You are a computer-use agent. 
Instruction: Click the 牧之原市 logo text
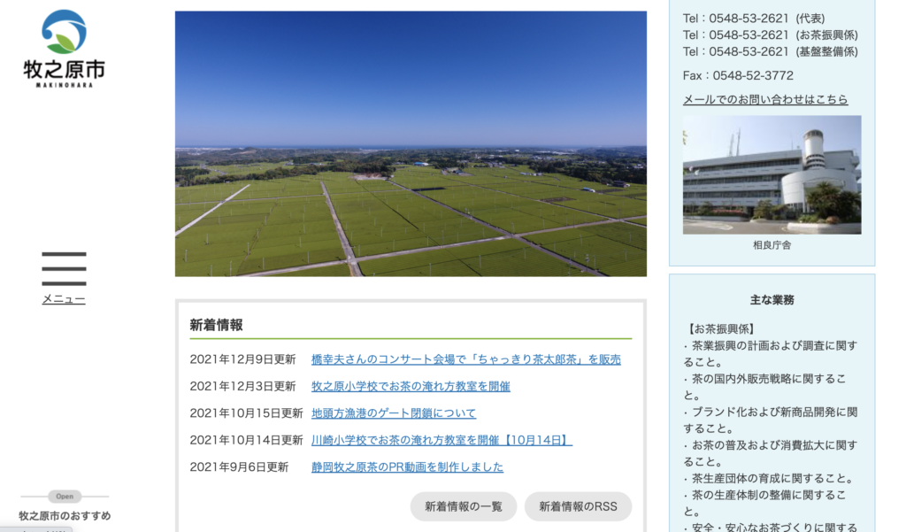click(64, 69)
